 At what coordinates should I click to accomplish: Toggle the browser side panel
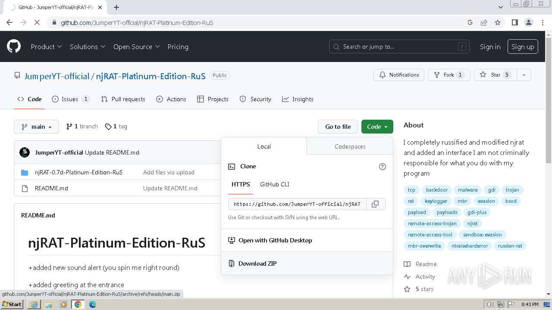pyautogui.click(x=514, y=22)
